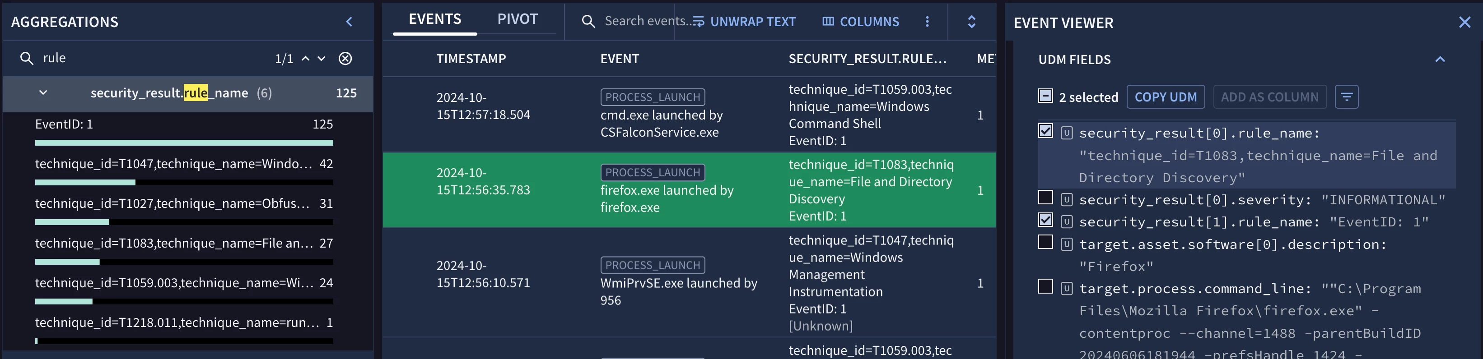Close the Event Viewer panel
The width and height of the screenshot is (1483, 359).
coord(1464,22)
